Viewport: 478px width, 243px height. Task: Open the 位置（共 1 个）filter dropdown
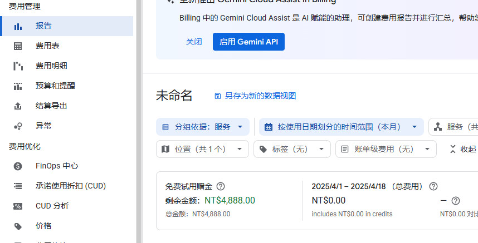(203, 149)
